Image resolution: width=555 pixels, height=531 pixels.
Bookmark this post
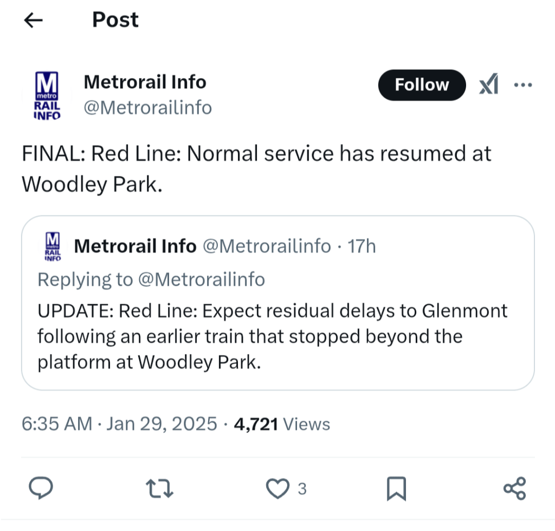[x=396, y=489]
